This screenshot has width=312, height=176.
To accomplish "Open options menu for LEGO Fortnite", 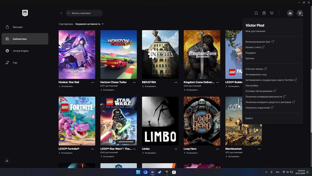I will (93, 149).
